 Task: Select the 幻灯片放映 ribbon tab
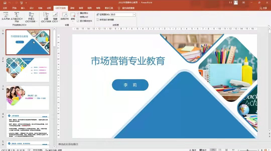coord(61,8)
